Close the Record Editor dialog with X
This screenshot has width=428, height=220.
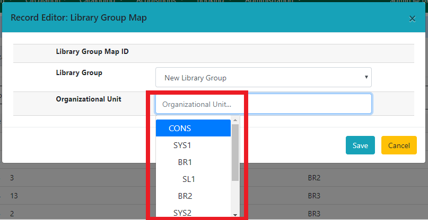(x=412, y=19)
